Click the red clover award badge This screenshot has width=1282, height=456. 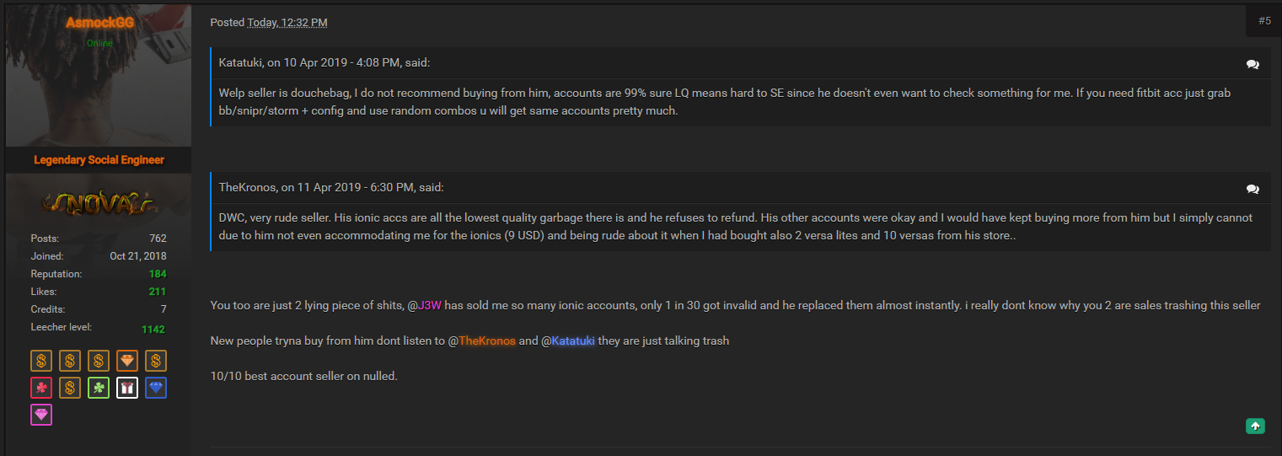[41, 389]
